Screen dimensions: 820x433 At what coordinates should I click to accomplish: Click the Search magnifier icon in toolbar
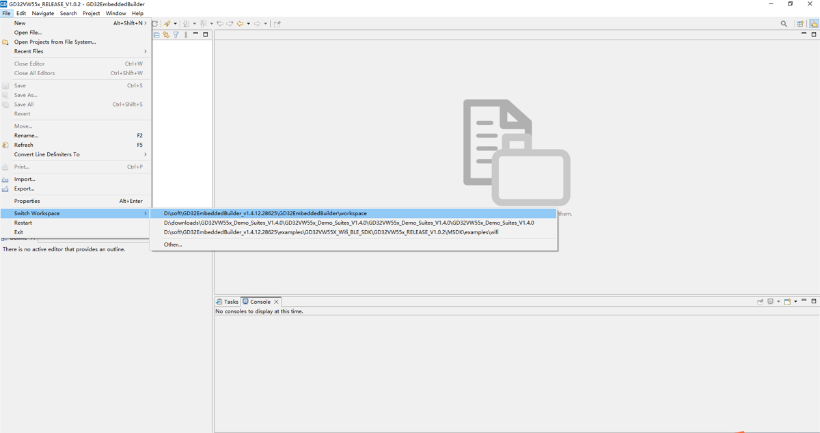pos(784,24)
